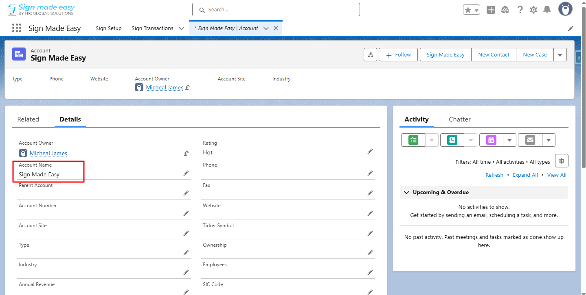Open more actions dropdown beside New Case
Image resolution: width=586 pixels, height=295 pixels.
pos(560,55)
